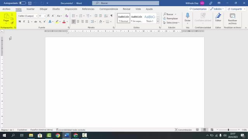The image size is (248, 139).
Task: Open File Explorer from taskbar
Action: pos(31,136)
